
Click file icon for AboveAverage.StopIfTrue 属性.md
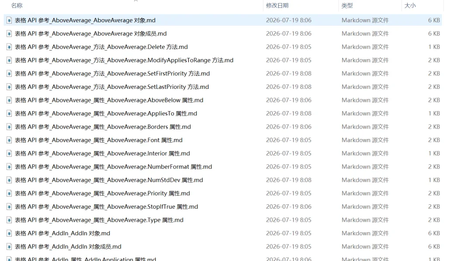[x=9, y=207]
